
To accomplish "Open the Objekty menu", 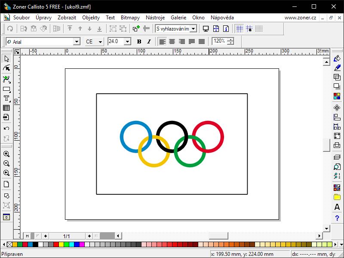I will click(91, 18).
